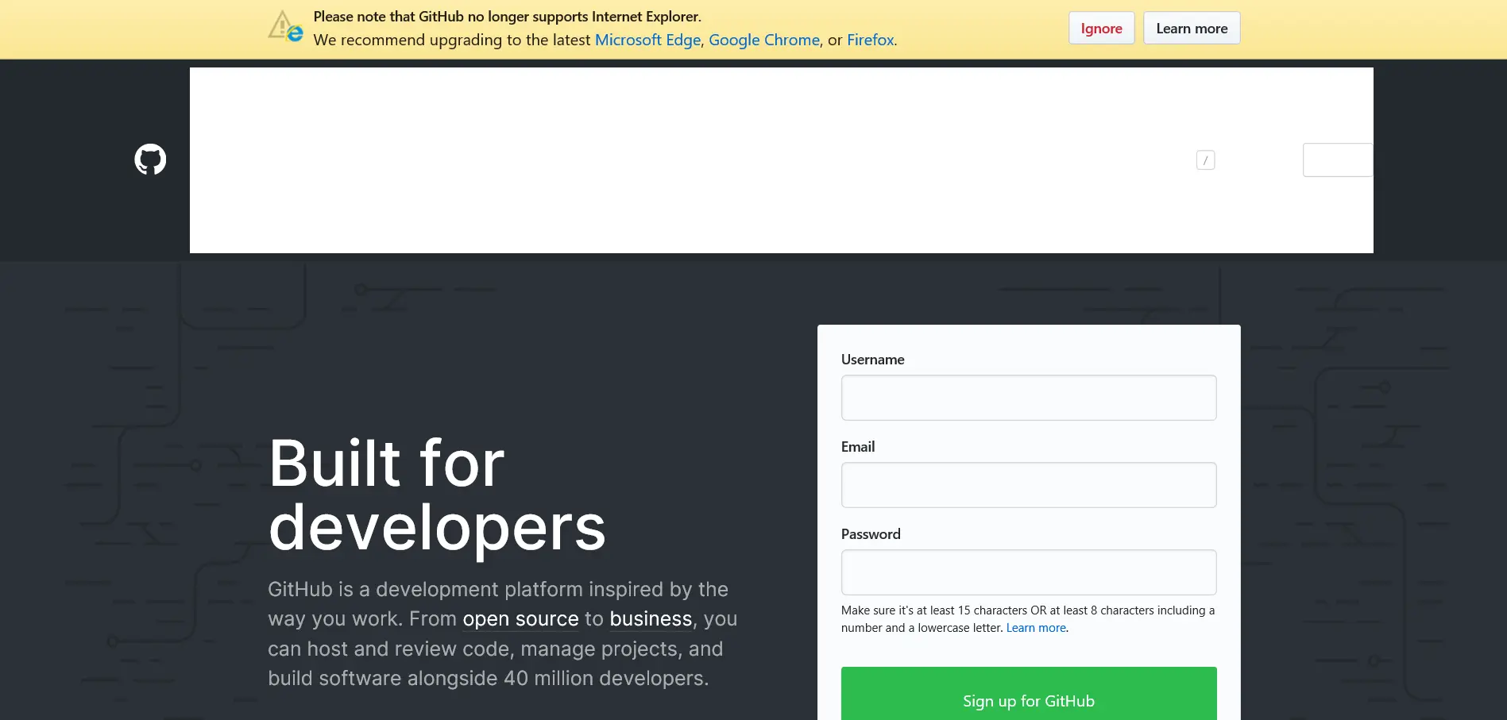The height and width of the screenshot is (720, 1507).
Task: Dismiss the browser warning with Ignore
Action: pos(1100,27)
